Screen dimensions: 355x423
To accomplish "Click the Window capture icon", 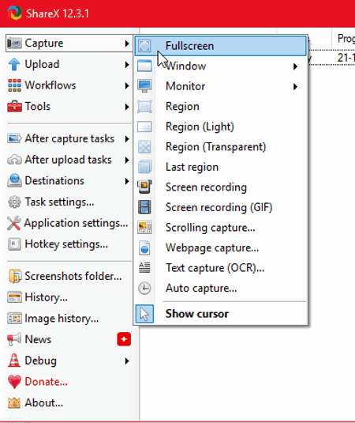I will 144,66.
